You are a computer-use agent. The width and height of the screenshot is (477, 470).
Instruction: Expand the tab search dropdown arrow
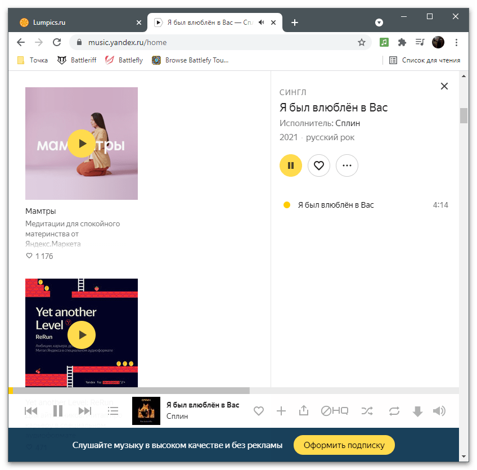[x=379, y=23]
